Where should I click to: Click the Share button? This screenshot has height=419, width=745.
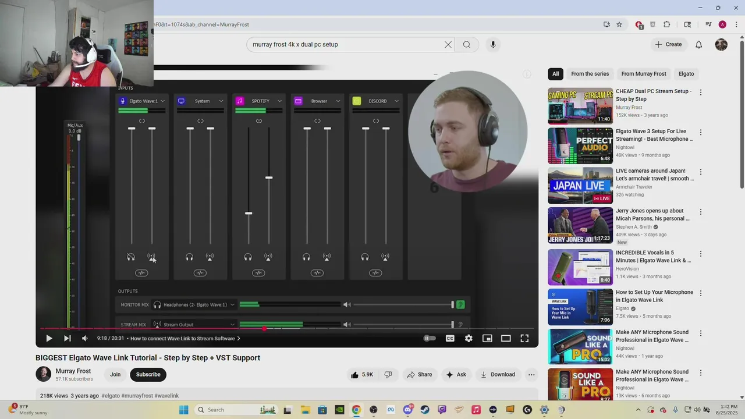pos(420,375)
